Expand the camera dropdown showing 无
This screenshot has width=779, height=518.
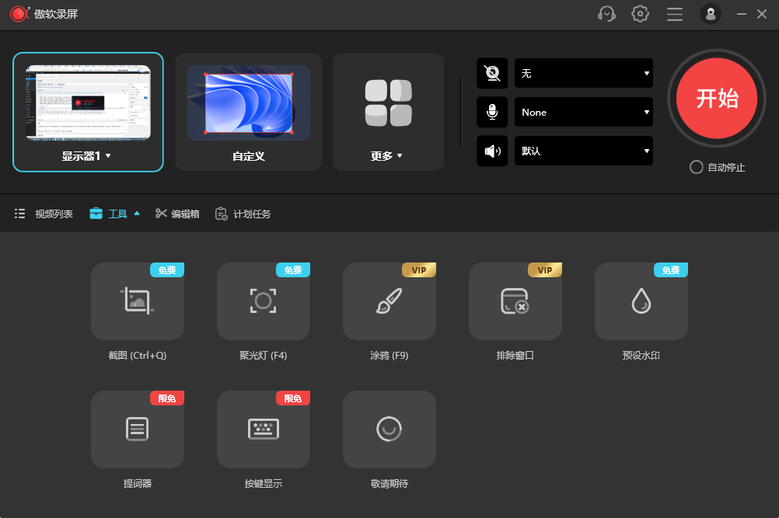click(x=583, y=74)
